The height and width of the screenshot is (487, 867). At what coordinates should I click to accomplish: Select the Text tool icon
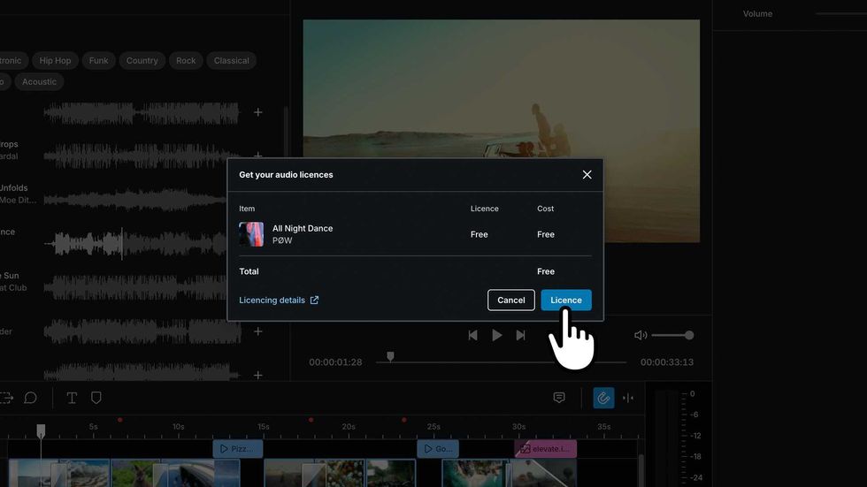72,398
